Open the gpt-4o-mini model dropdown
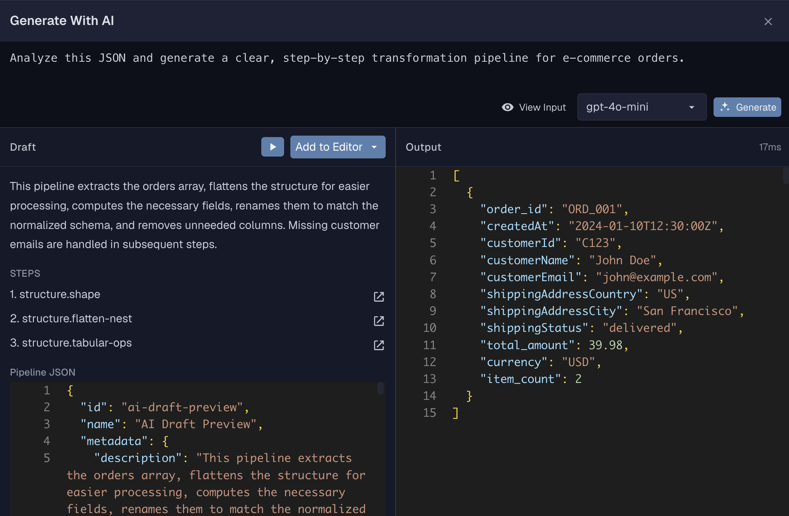Image resolution: width=789 pixels, height=516 pixels. coord(641,107)
